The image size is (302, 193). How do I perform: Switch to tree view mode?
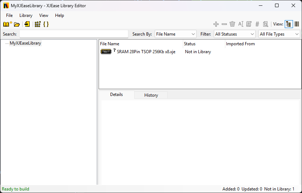tap(289, 24)
